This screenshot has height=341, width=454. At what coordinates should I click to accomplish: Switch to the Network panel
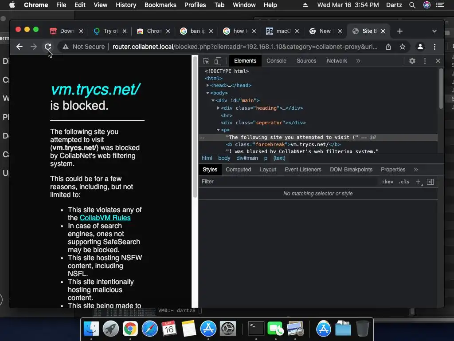[337, 61]
